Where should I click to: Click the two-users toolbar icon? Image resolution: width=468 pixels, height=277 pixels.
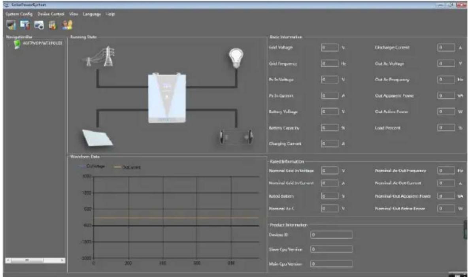67,25
